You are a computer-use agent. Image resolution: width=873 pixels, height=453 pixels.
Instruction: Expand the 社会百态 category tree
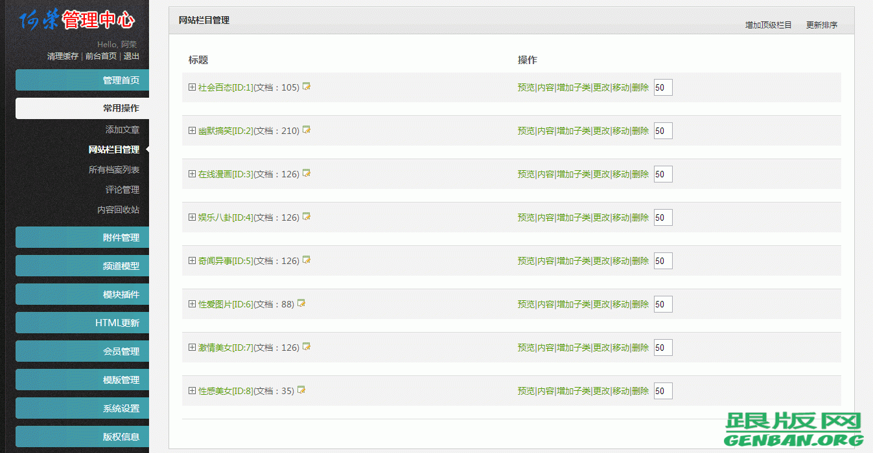point(192,87)
